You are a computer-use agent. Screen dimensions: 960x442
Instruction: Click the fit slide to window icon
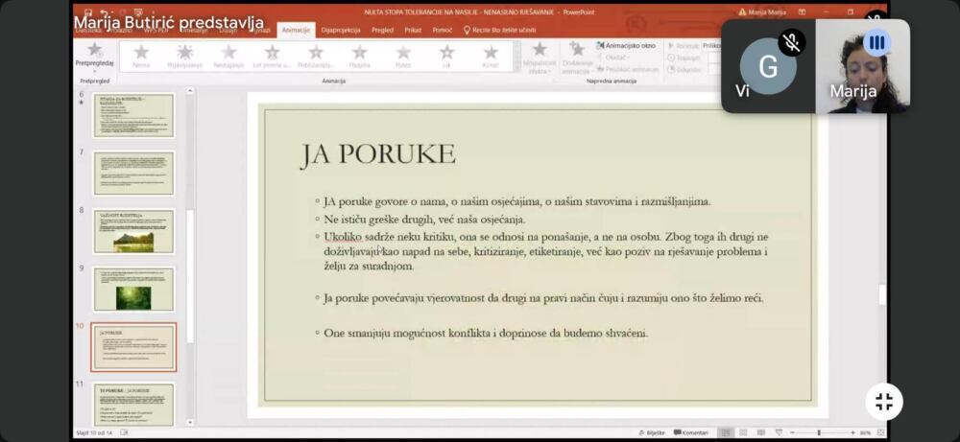coord(879,432)
